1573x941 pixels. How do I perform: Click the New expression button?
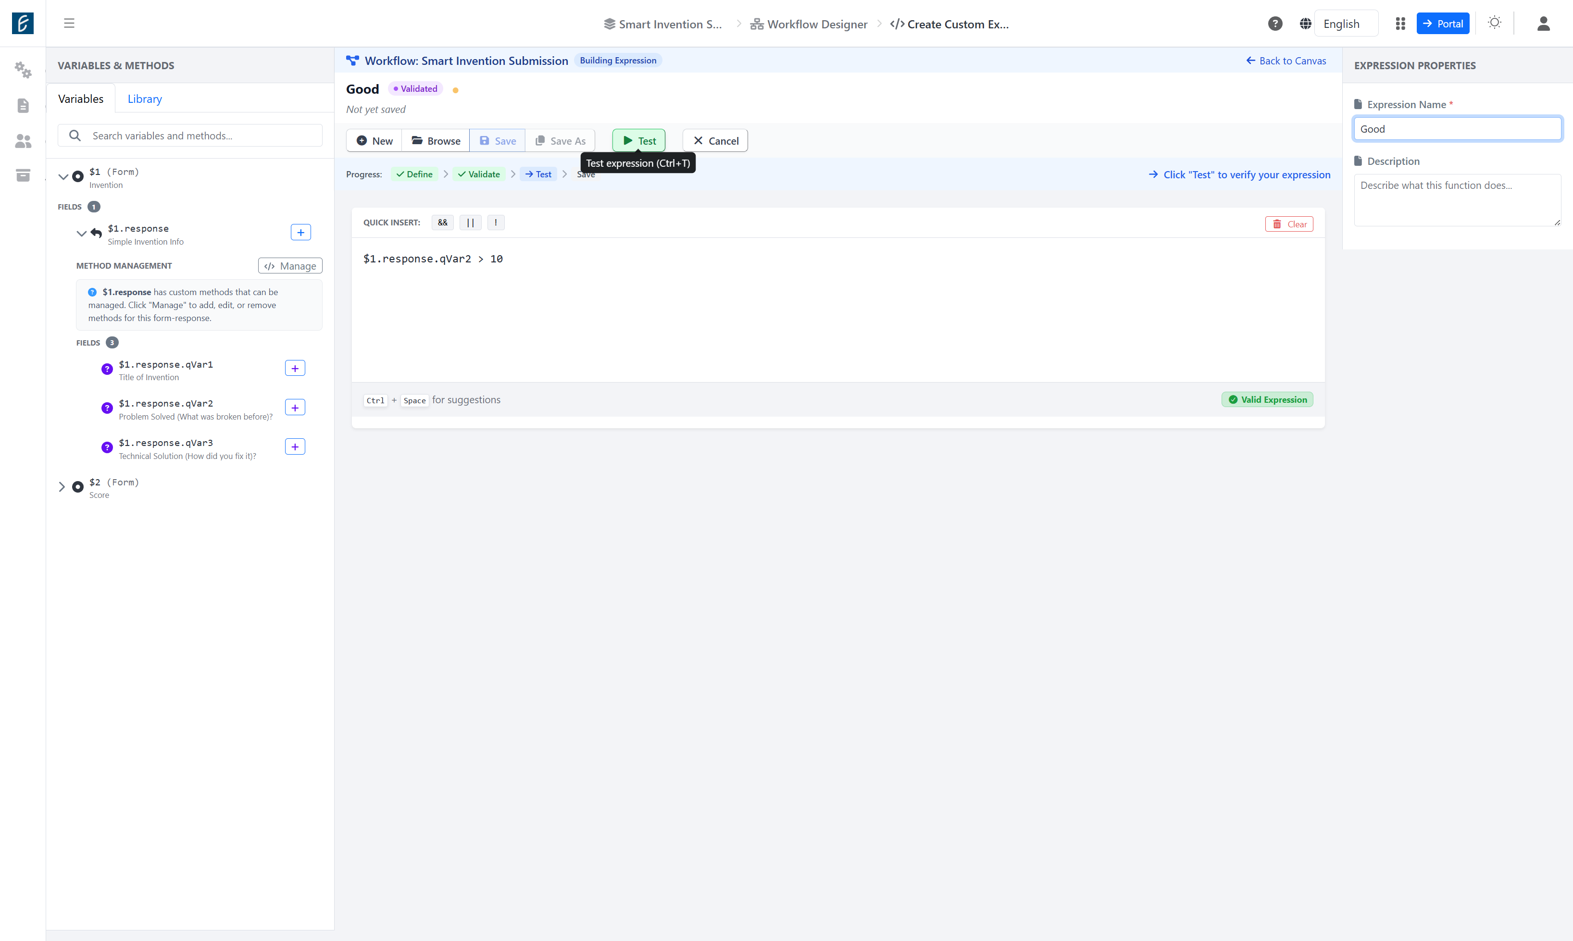[x=374, y=141]
